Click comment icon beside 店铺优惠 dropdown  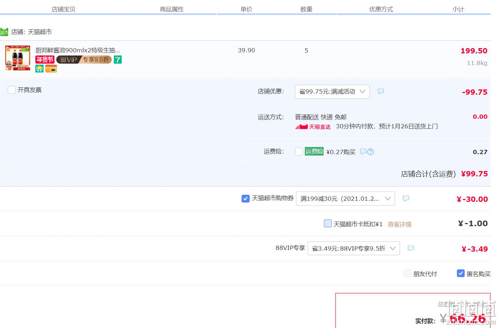coord(381,92)
